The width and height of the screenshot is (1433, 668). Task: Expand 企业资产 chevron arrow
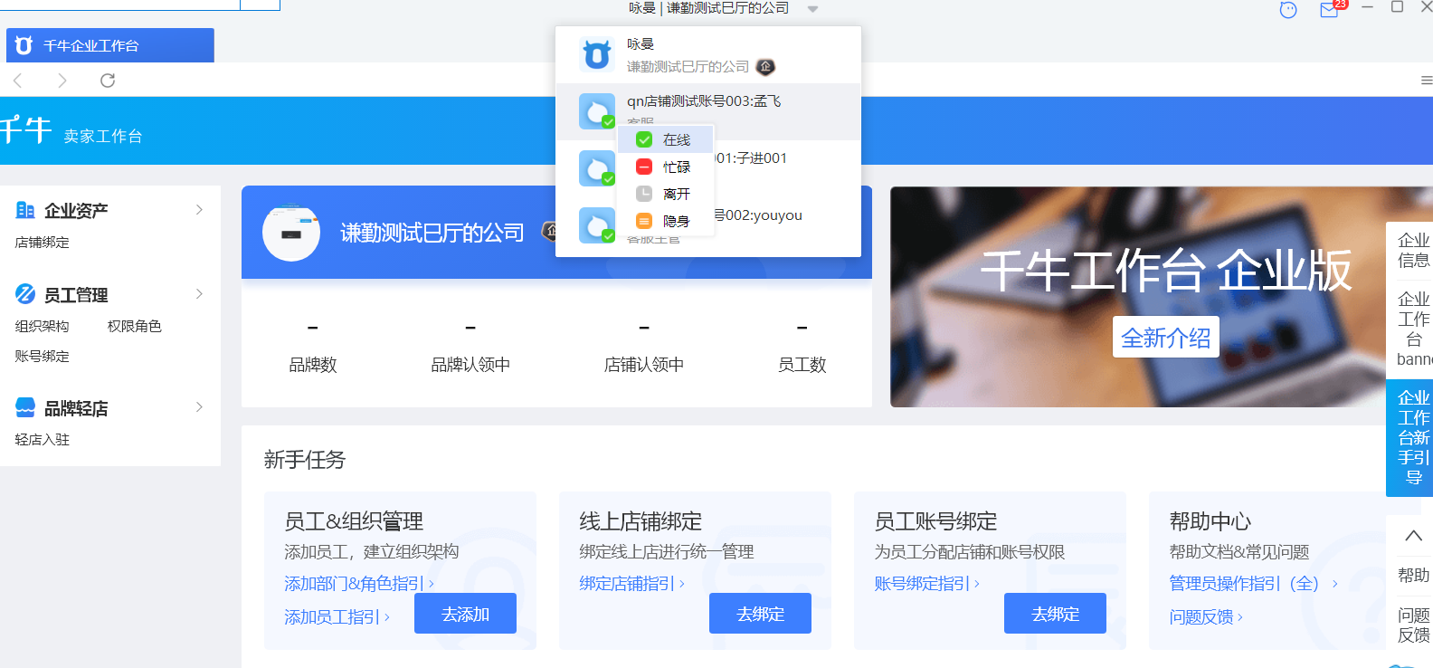click(200, 210)
